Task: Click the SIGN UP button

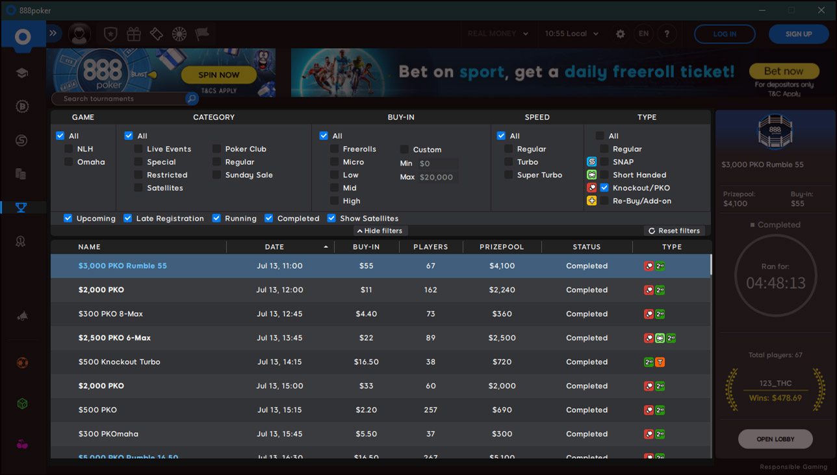Action: tap(799, 34)
